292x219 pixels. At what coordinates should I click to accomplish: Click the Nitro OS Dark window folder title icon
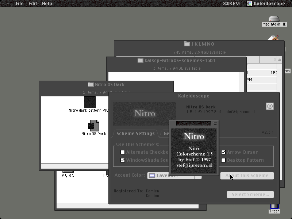click(91, 84)
